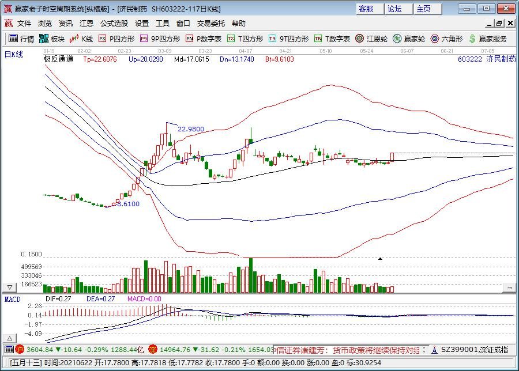This screenshot has height=371, width=519.
Task: Switch to K线 candlestick chart icon
Action: coord(74,39)
